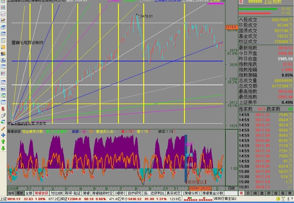Click the wavy-line indicator chart icon
Image resolution: width=294 pixels, height=203 pixels.
click(x=3, y=82)
